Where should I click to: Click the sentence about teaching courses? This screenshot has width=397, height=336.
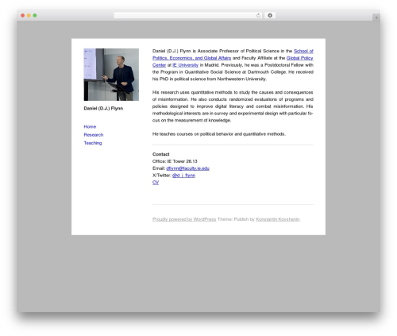(x=219, y=134)
